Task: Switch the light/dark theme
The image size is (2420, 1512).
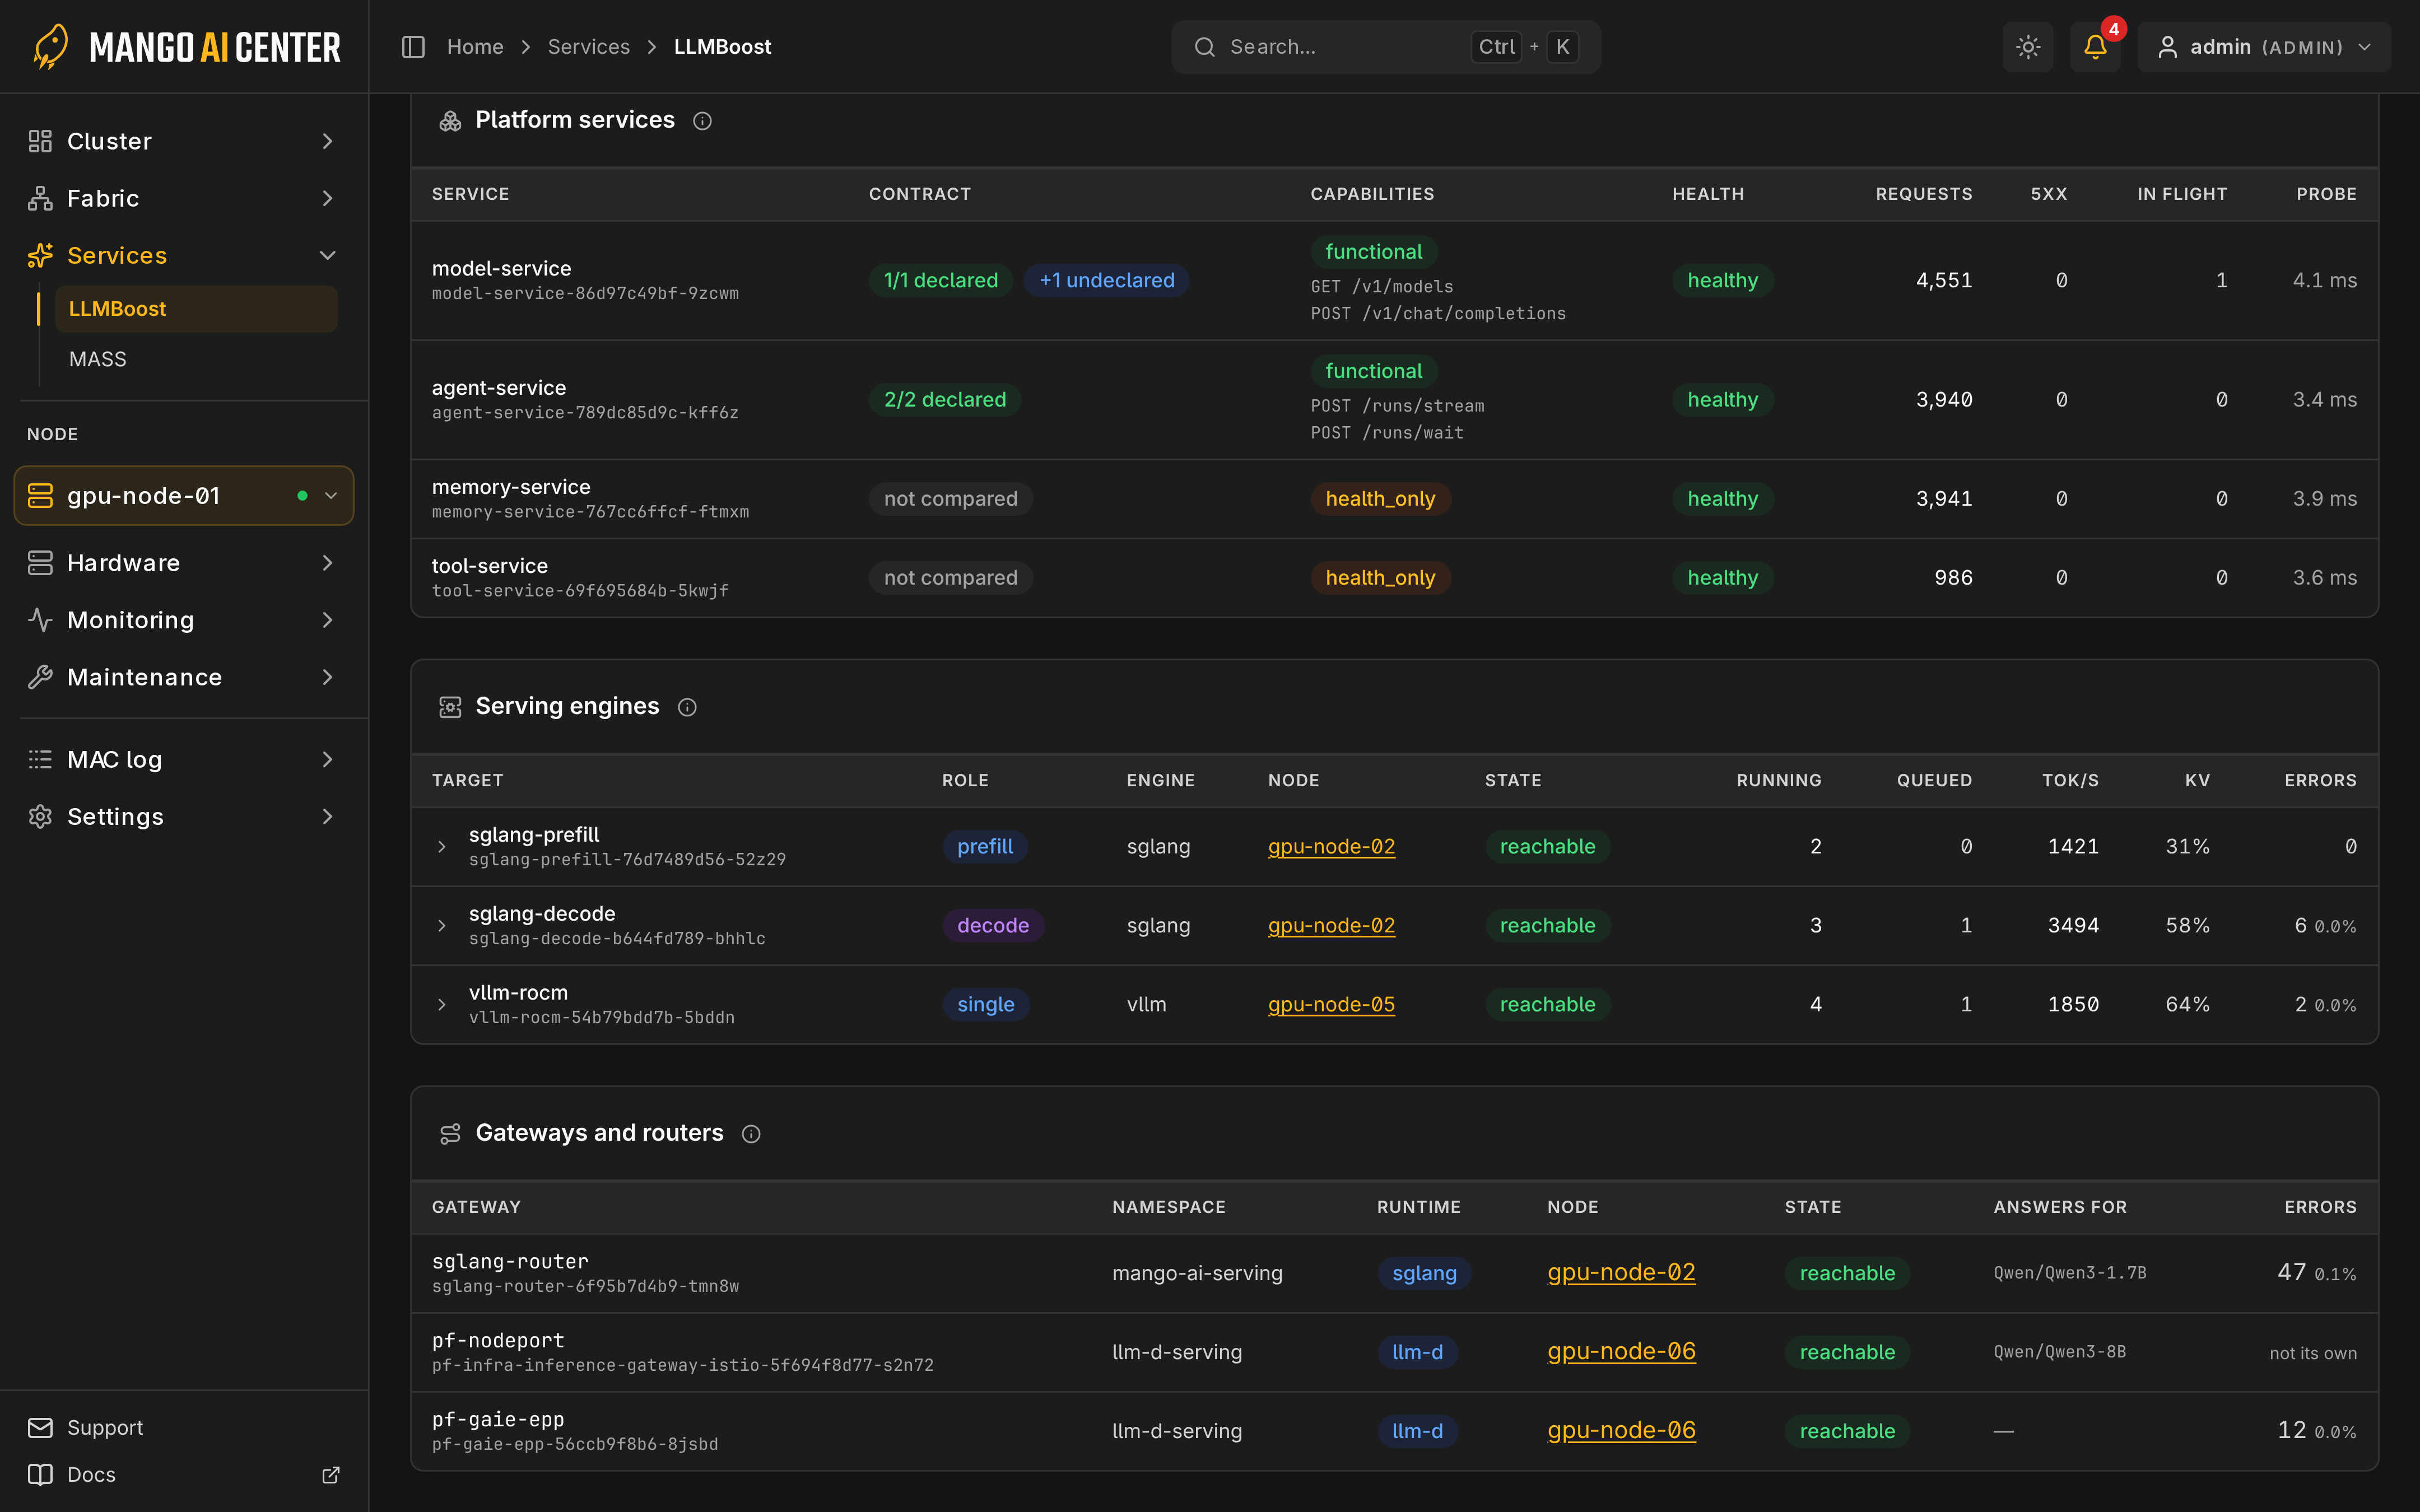Action: click(2027, 47)
